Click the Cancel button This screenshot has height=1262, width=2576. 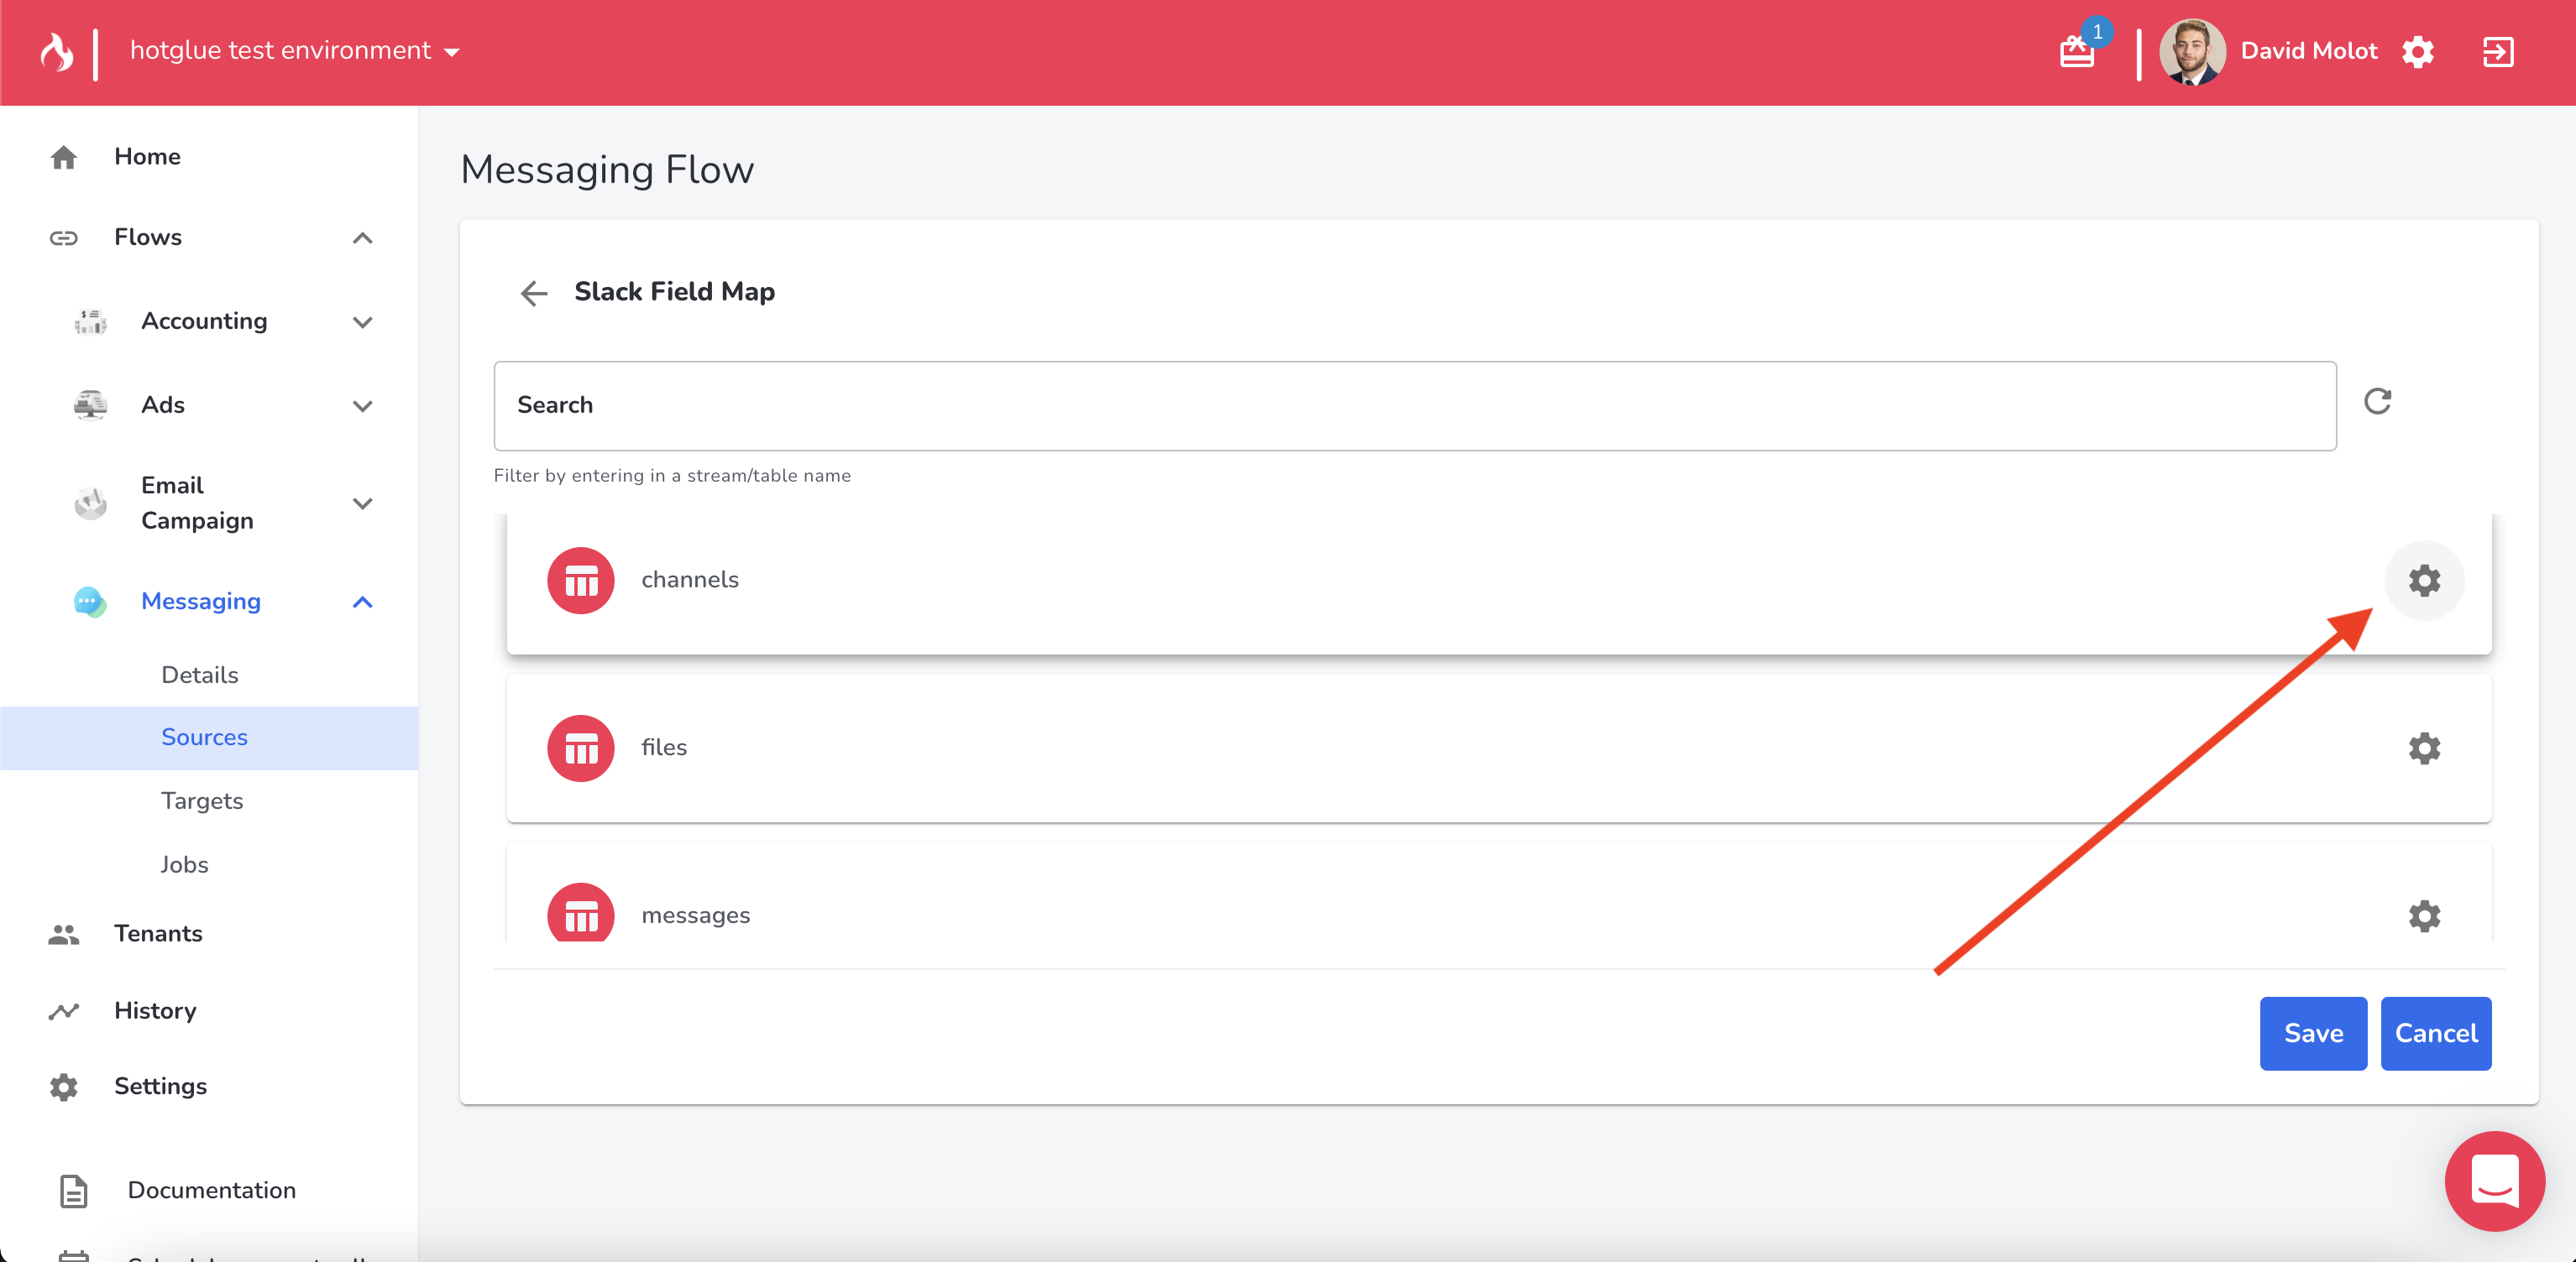tap(2435, 1033)
